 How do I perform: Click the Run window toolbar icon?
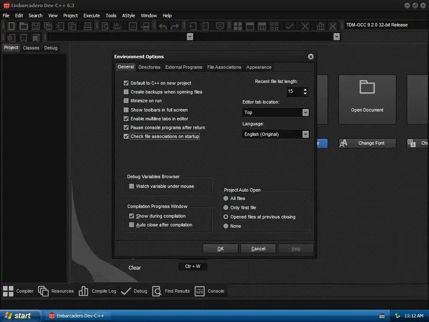click(250, 26)
